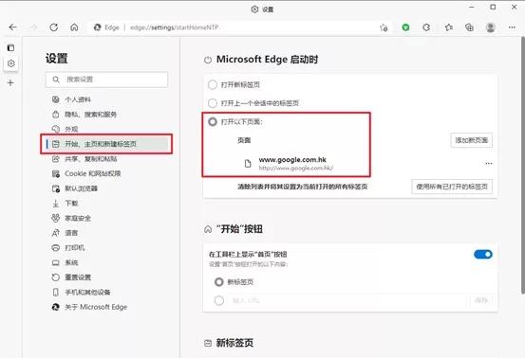This screenshot has width=525, height=358.
Task: Open 语言 settings section
Action: 65,233
